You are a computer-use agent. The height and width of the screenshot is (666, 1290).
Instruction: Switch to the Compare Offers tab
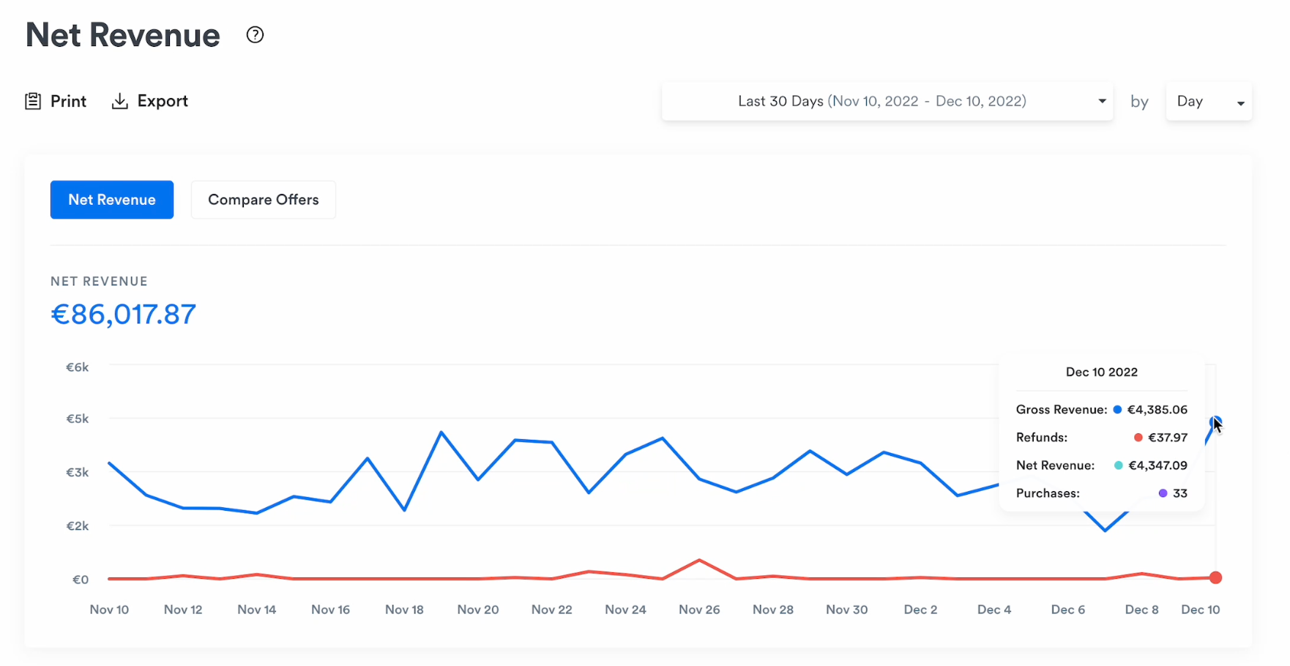click(264, 200)
